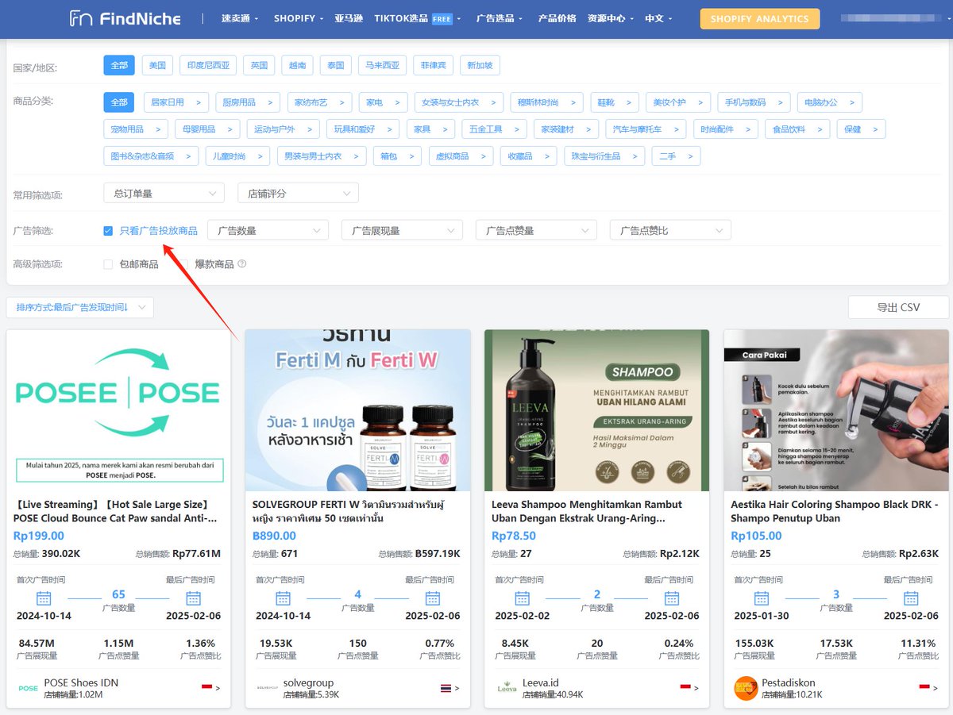Click the Pestadiskon round store logo
The width and height of the screenshot is (953, 715).
pos(746,688)
